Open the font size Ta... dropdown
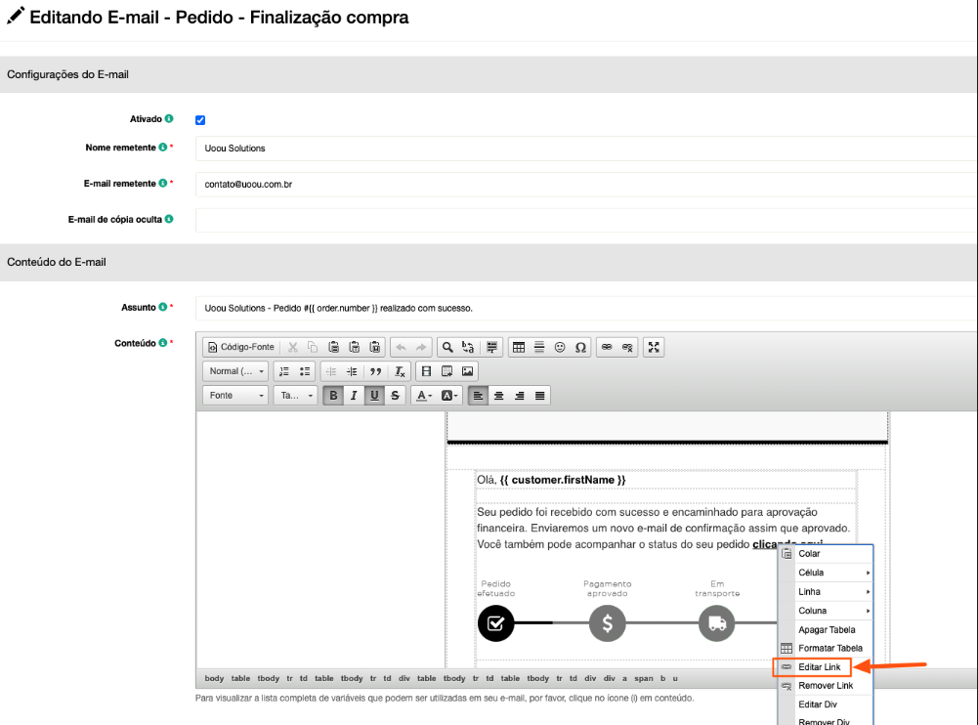The height and width of the screenshot is (725, 978). tap(296, 396)
